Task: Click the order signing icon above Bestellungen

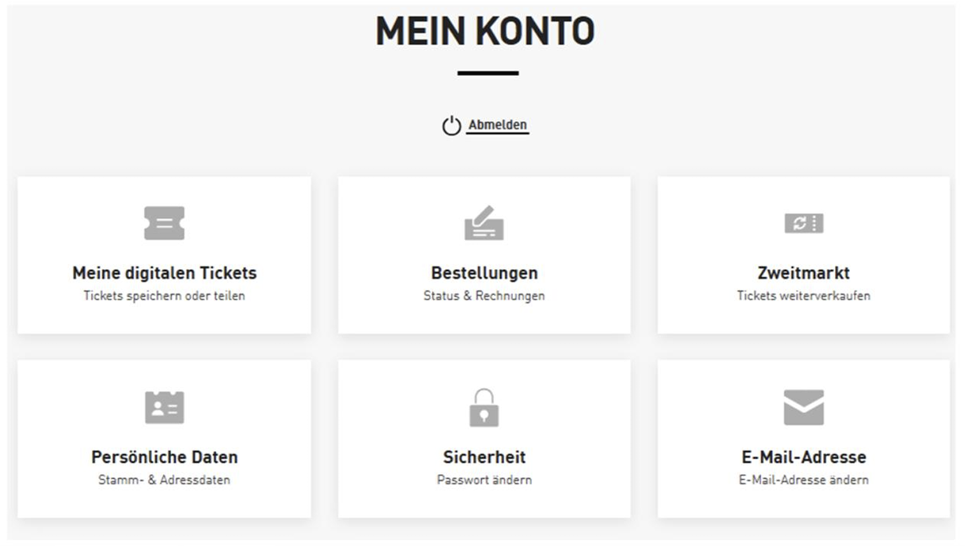Action: pos(484,223)
